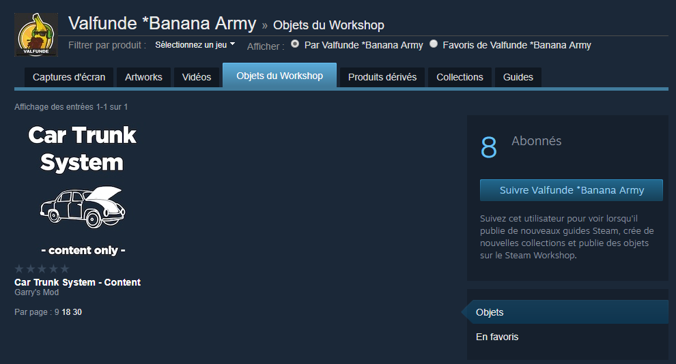Select Favoris de Valfunde *Banana Army radio
Screen dimensions: 676x364
click(x=434, y=44)
